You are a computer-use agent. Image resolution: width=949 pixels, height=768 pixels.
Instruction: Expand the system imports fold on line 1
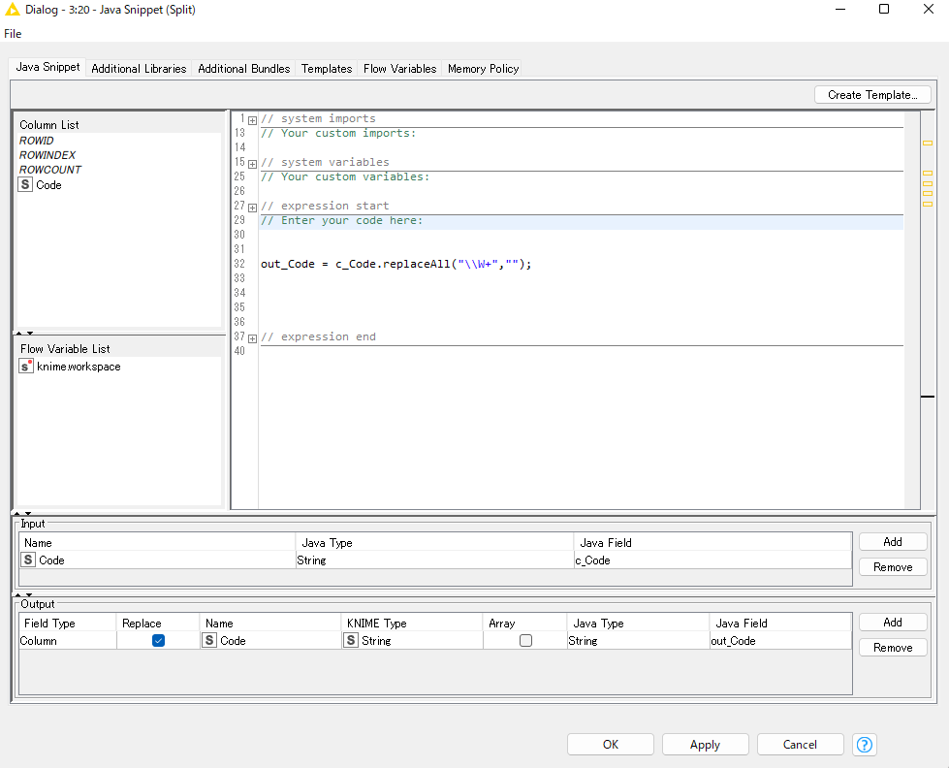252,120
